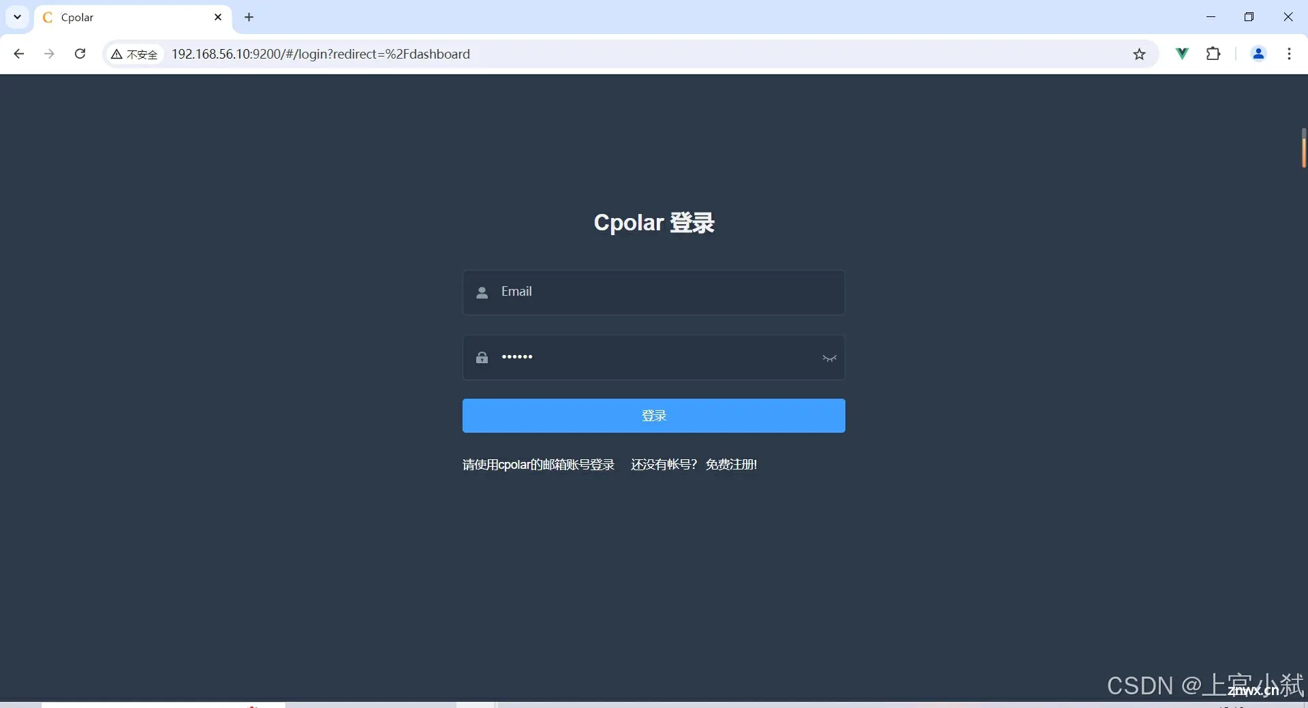Restore down the browser window
This screenshot has width=1308, height=708.
(x=1249, y=17)
